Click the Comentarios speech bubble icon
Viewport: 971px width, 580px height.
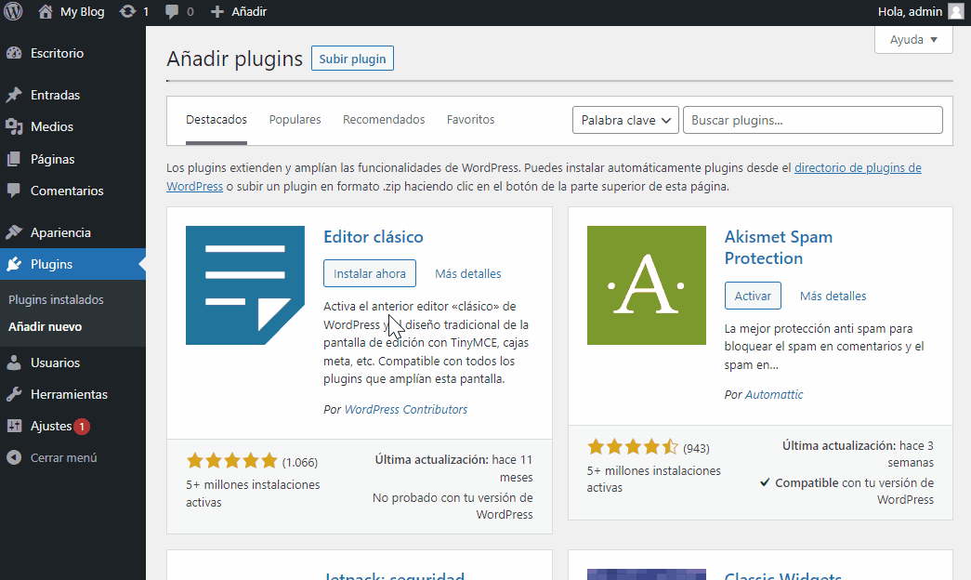[x=14, y=191]
